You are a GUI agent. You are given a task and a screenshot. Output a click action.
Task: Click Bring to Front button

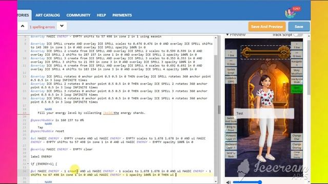pyautogui.click(x=231, y=128)
